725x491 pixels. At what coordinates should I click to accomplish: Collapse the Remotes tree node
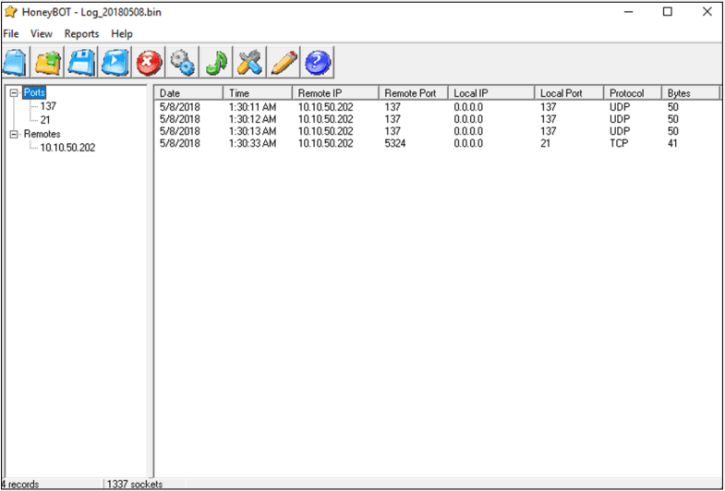click(14, 134)
